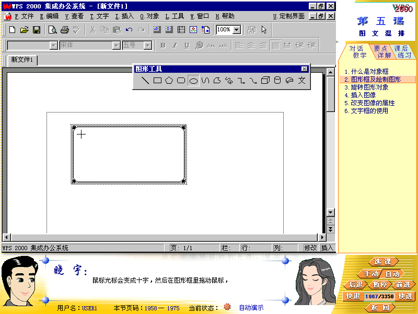The width and height of the screenshot is (418, 314).
Task: Switch playback to 手动 manual mode
Action: pos(371,274)
